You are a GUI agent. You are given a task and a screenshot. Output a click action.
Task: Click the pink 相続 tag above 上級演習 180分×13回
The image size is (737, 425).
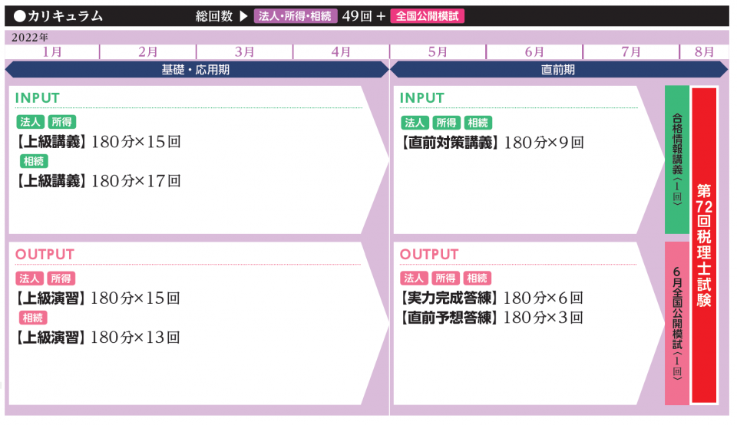[x=34, y=318]
